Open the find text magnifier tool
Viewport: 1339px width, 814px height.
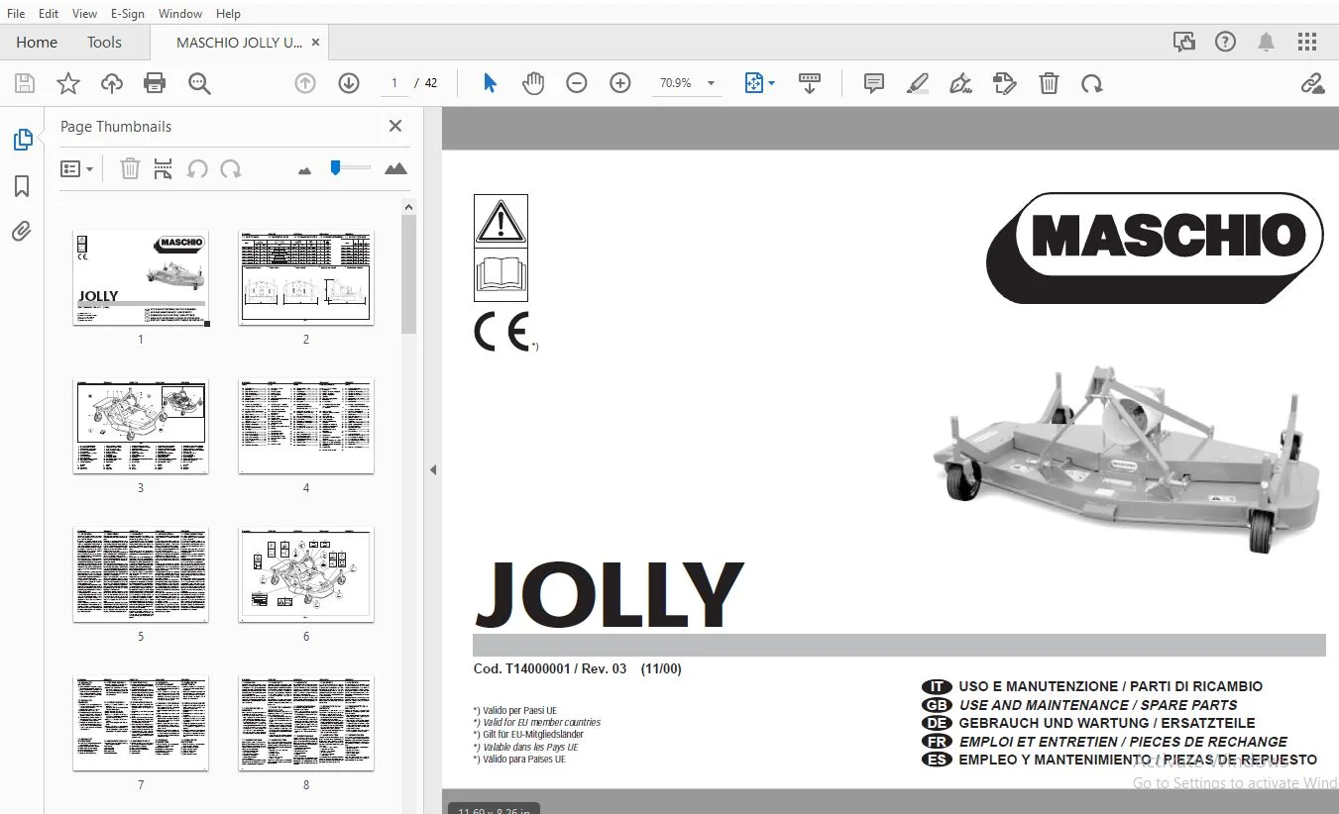click(199, 84)
